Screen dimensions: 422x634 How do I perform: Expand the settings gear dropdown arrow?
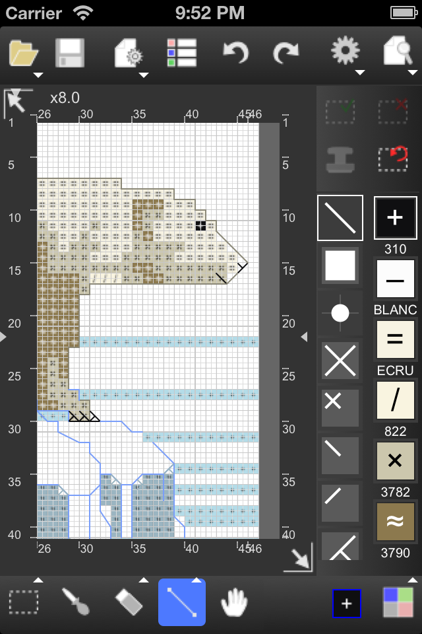pyautogui.click(x=360, y=73)
